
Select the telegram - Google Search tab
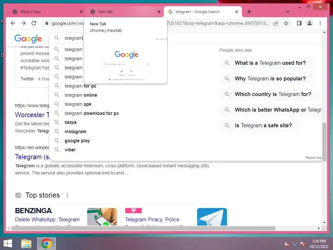coord(203,12)
